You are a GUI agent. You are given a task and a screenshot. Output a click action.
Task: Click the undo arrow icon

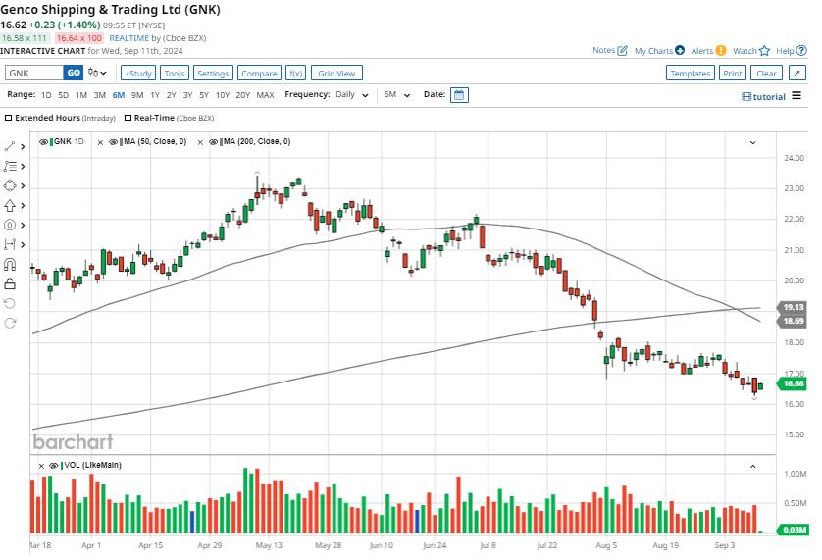tap(10, 304)
